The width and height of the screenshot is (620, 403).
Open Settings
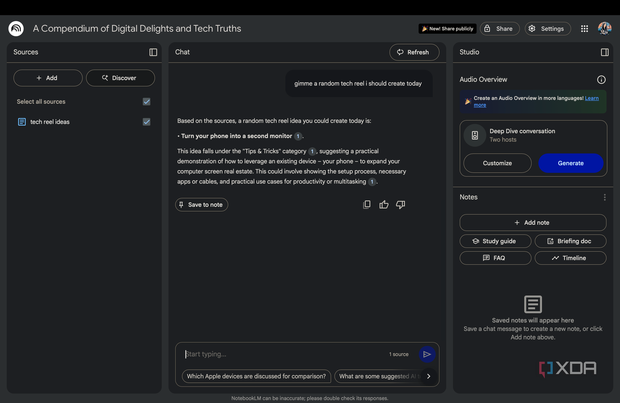tap(547, 29)
